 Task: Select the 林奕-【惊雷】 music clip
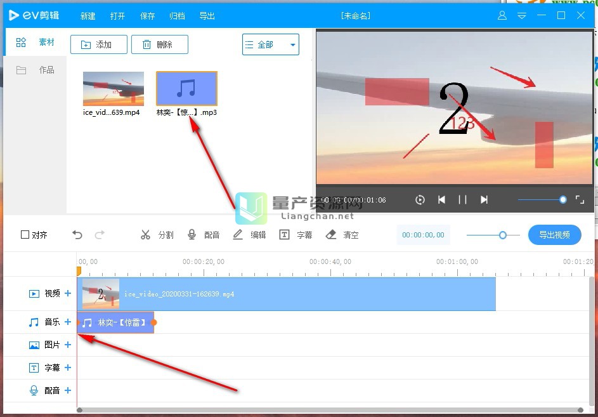click(115, 322)
